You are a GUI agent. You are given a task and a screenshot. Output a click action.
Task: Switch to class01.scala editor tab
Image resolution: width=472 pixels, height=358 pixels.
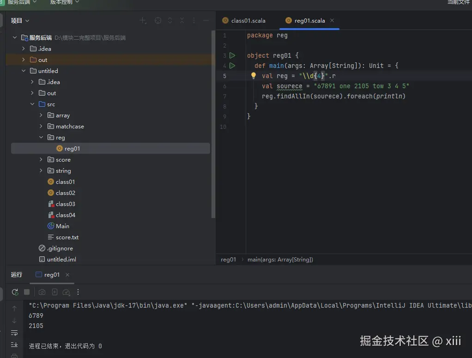pyautogui.click(x=244, y=20)
